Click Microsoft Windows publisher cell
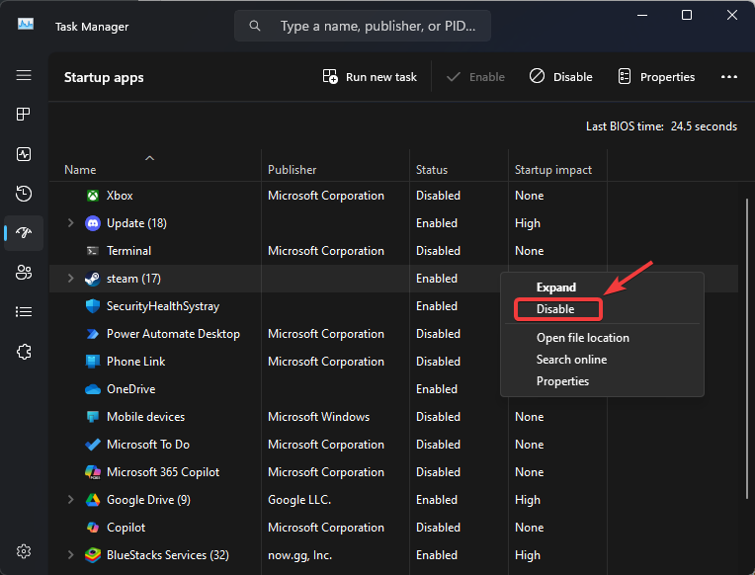 [x=319, y=417]
